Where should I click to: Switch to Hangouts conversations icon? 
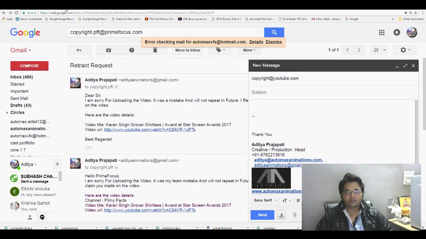pyautogui.click(x=42, y=217)
